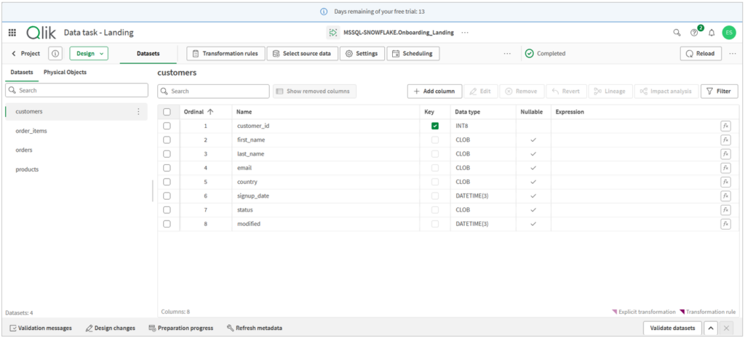Open expression editor for first_name
Screen dimensions: 745x338
click(725, 140)
